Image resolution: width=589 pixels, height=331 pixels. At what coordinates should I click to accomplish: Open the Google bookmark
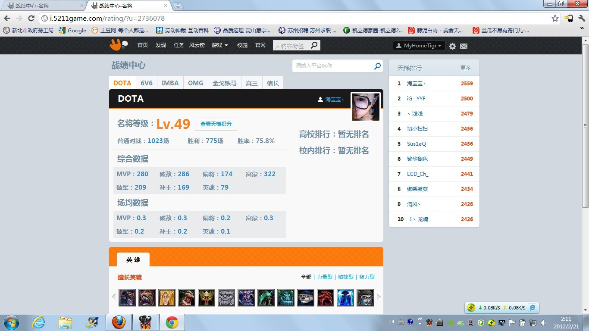click(72, 31)
